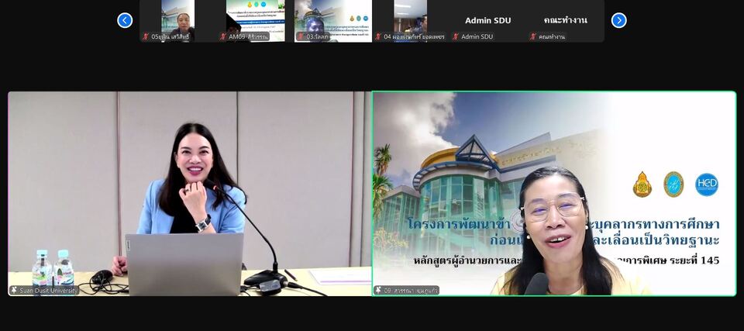Select the 05 participant video thumbnail
744x331 pixels.
177,17
